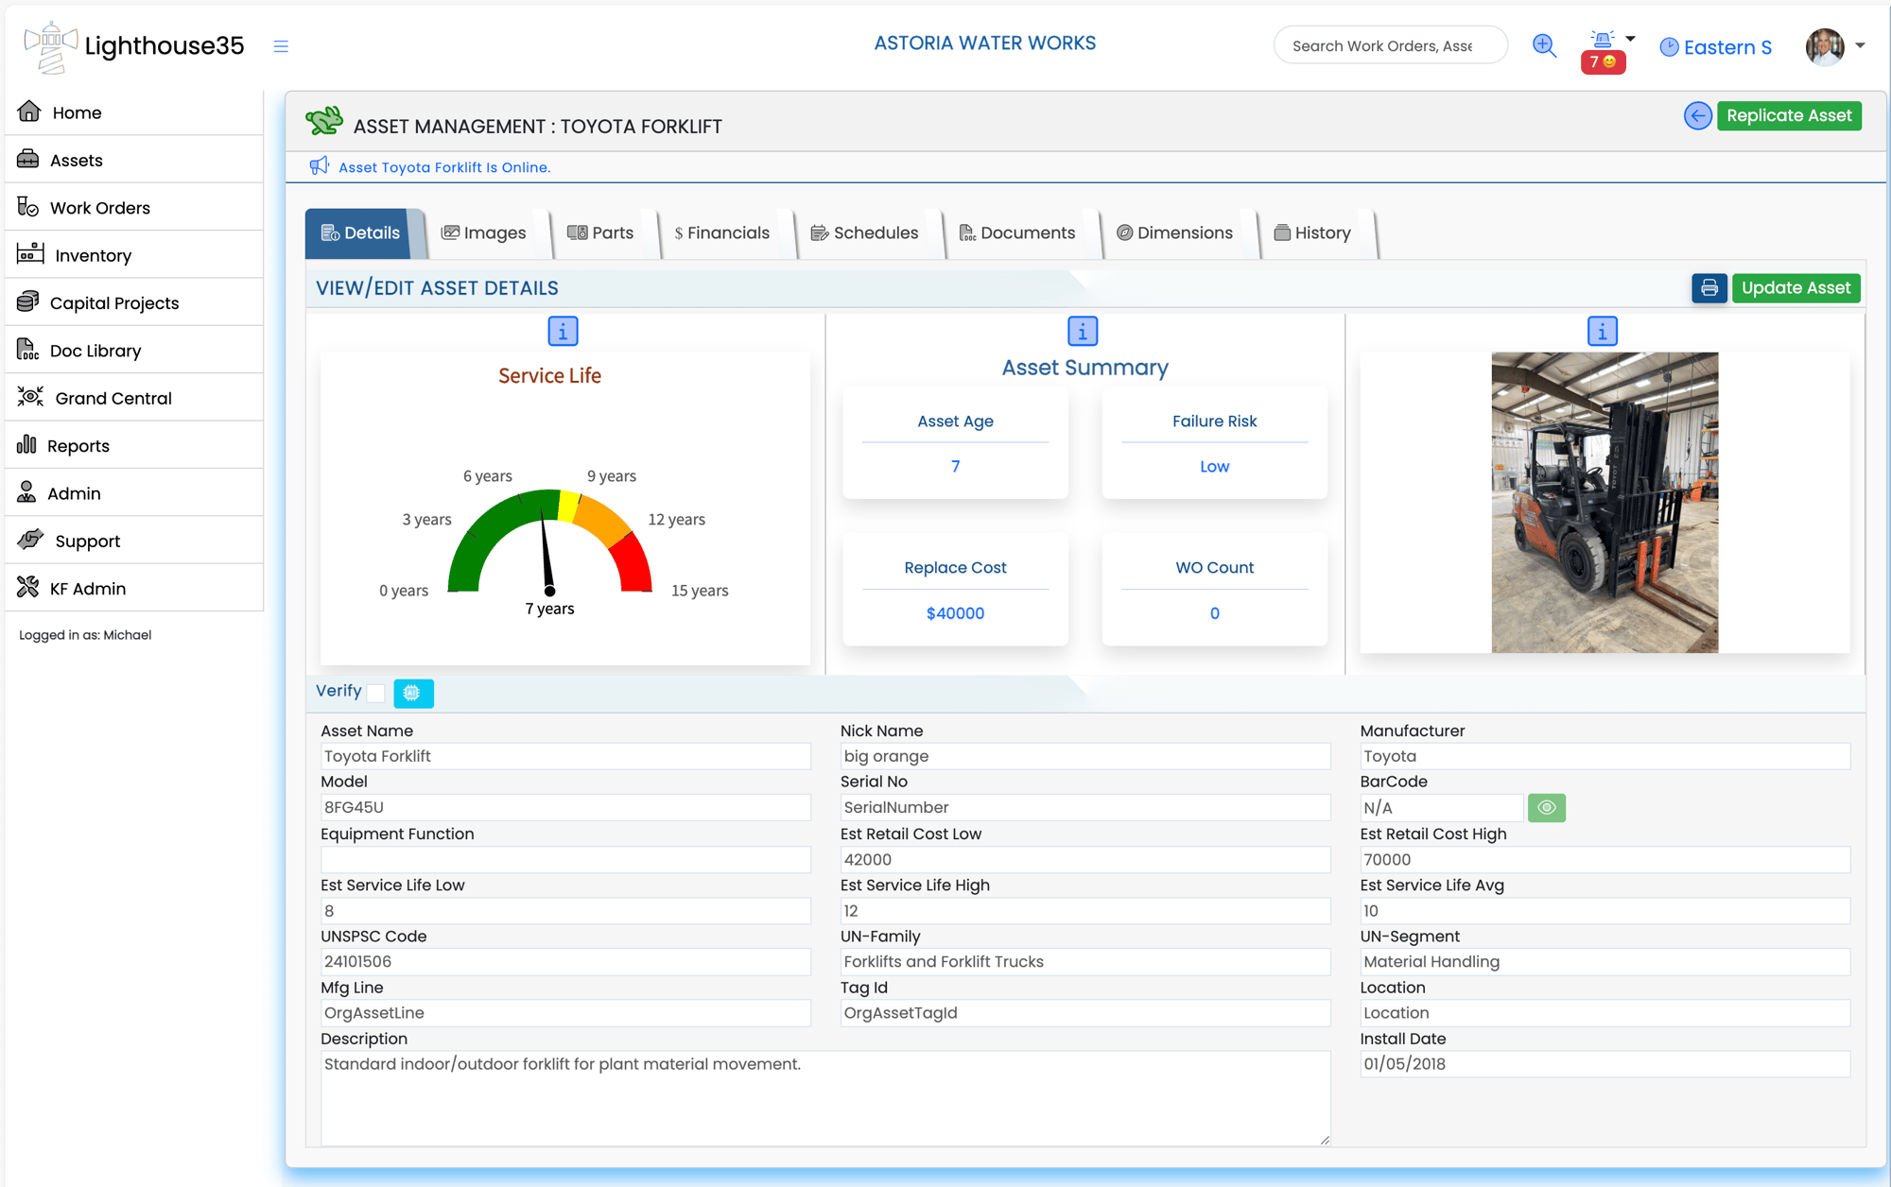
Task: Open Capital Projects section
Action: coord(133,302)
